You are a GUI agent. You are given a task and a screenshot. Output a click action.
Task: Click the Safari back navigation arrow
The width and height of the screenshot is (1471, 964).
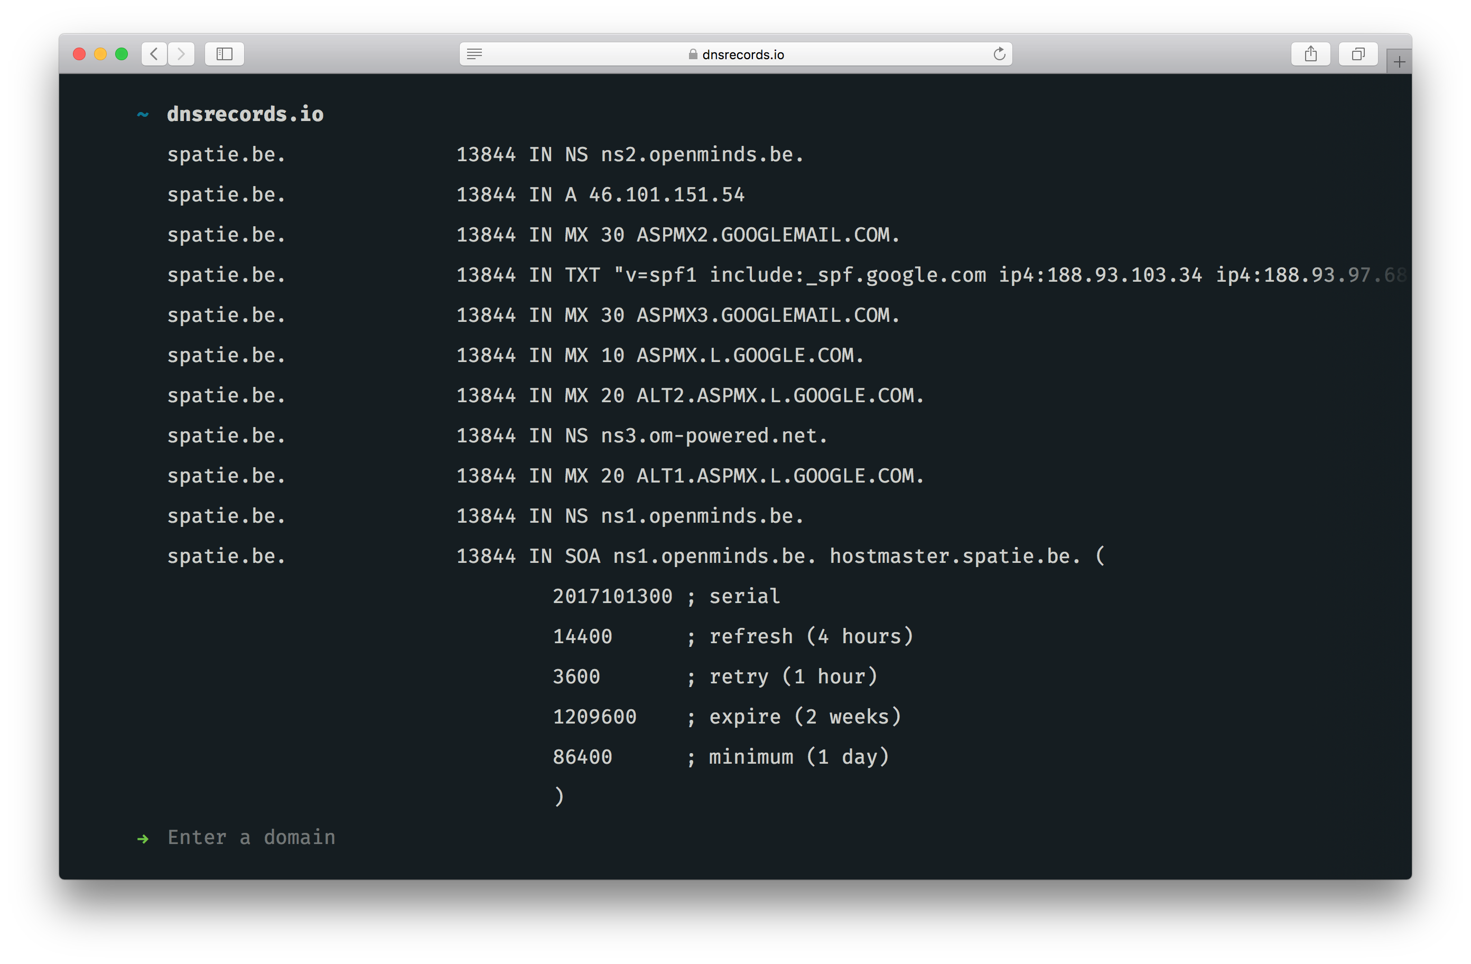tap(154, 54)
